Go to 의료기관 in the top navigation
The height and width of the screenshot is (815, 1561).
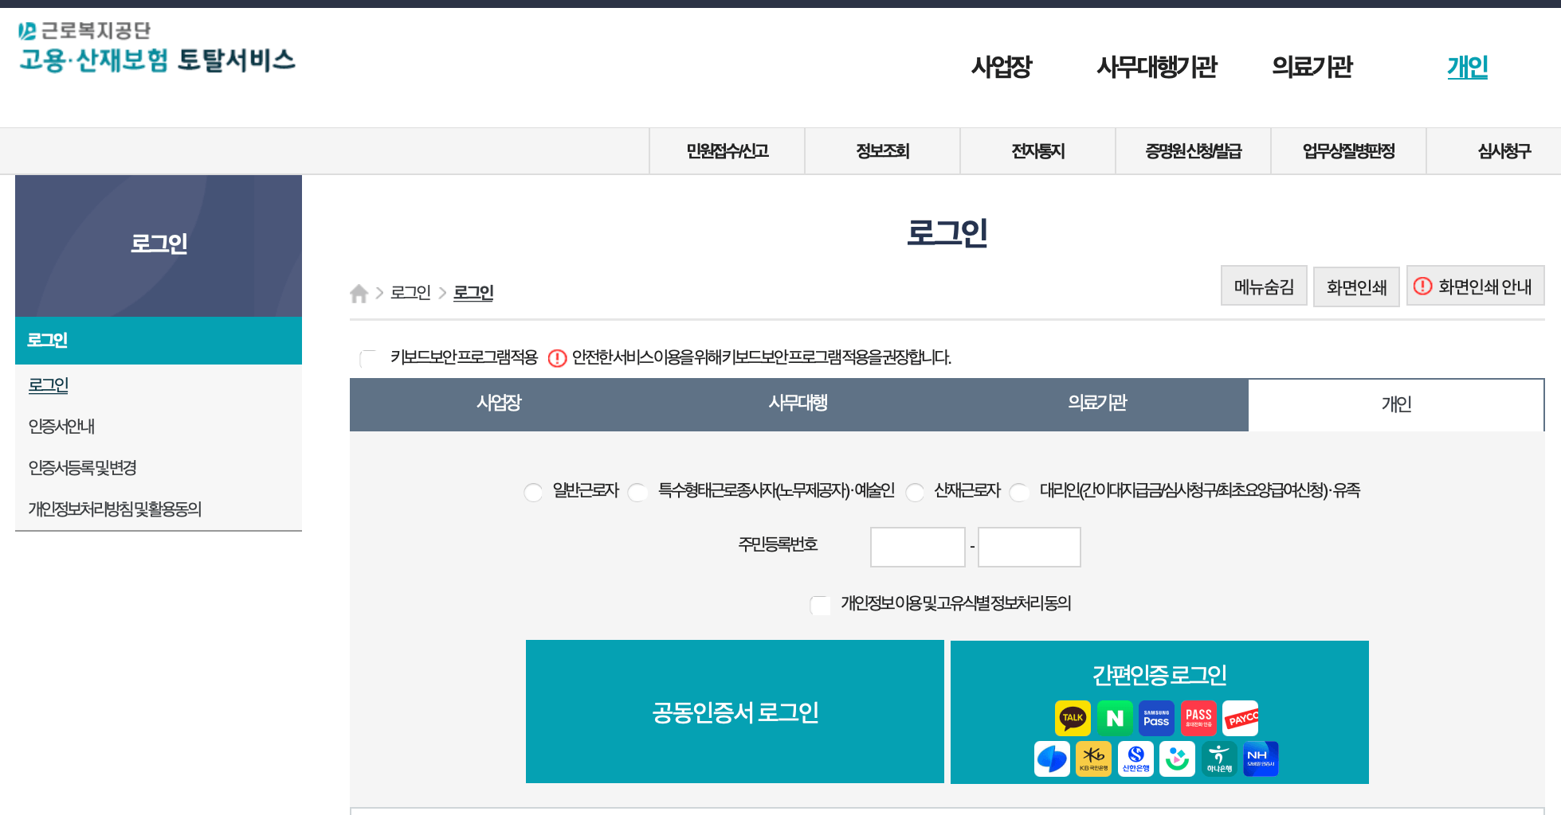pyautogui.click(x=1312, y=67)
